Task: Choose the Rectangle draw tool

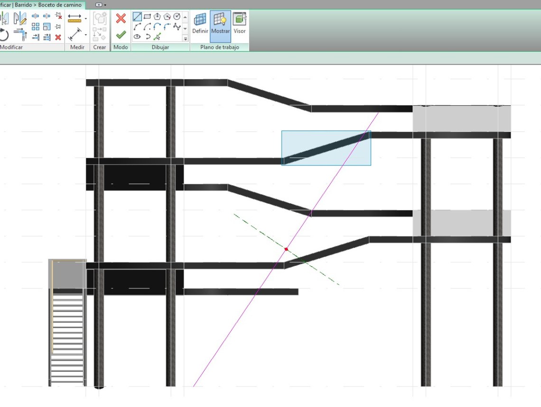Action: pyautogui.click(x=147, y=17)
